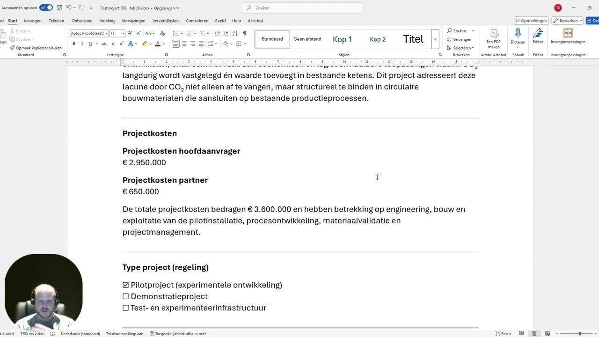This screenshot has height=337, width=599.
Task: Open the Opmerkingen comments pane
Action: coord(531,21)
